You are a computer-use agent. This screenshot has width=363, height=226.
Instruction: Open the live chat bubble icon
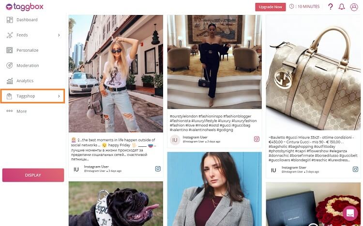pyautogui.click(x=350, y=213)
